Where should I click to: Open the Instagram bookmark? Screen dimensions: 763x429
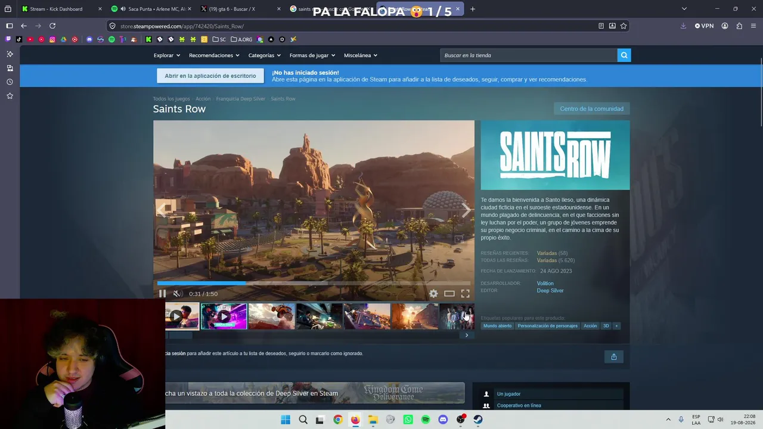point(52,39)
